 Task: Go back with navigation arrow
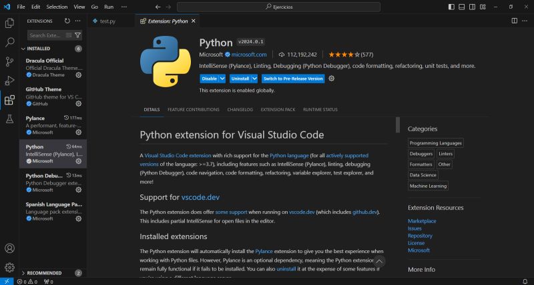[x=158, y=7]
